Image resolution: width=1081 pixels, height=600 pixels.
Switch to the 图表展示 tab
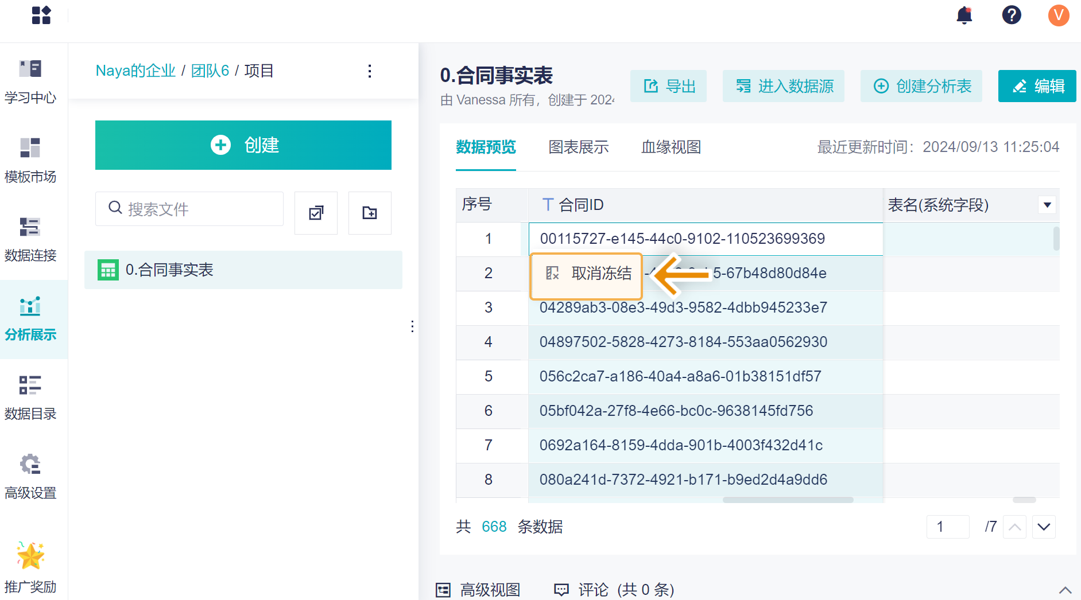click(579, 147)
